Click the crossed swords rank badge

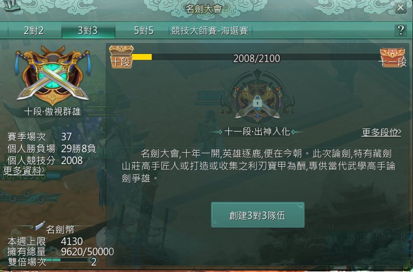coord(53,76)
